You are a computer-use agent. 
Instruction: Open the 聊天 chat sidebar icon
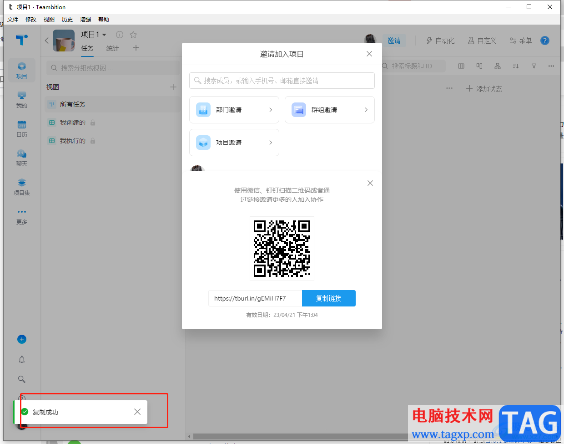pyautogui.click(x=22, y=158)
